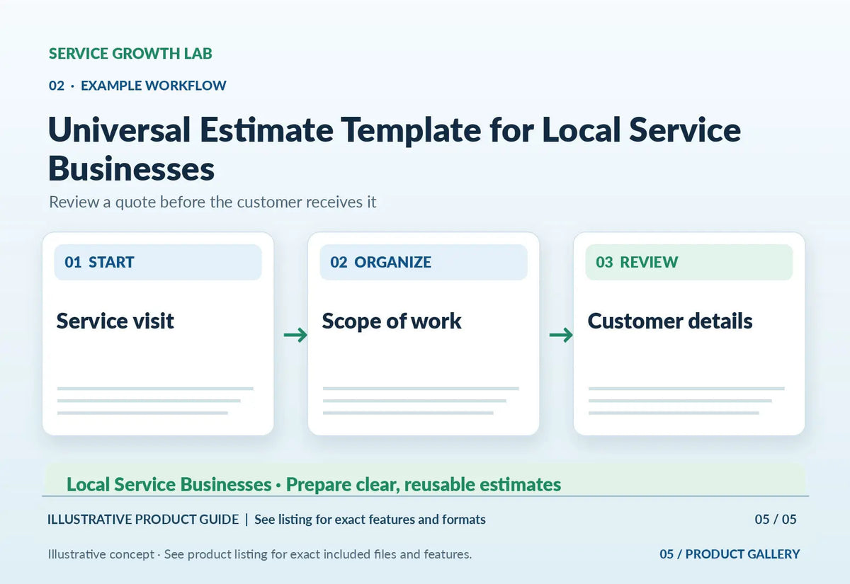Image resolution: width=850 pixels, height=584 pixels.
Task: Select the 02 ORGANIZE step header
Action: (424, 263)
